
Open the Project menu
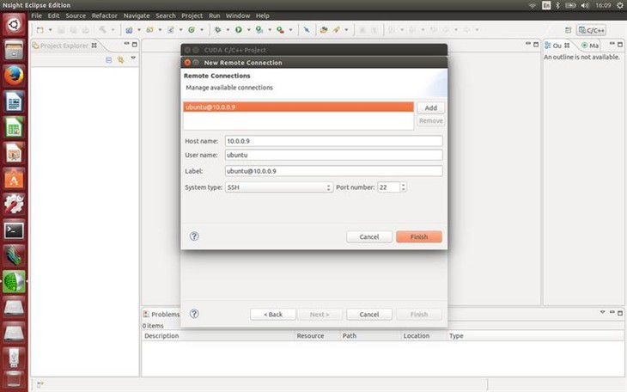(x=192, y=15)
